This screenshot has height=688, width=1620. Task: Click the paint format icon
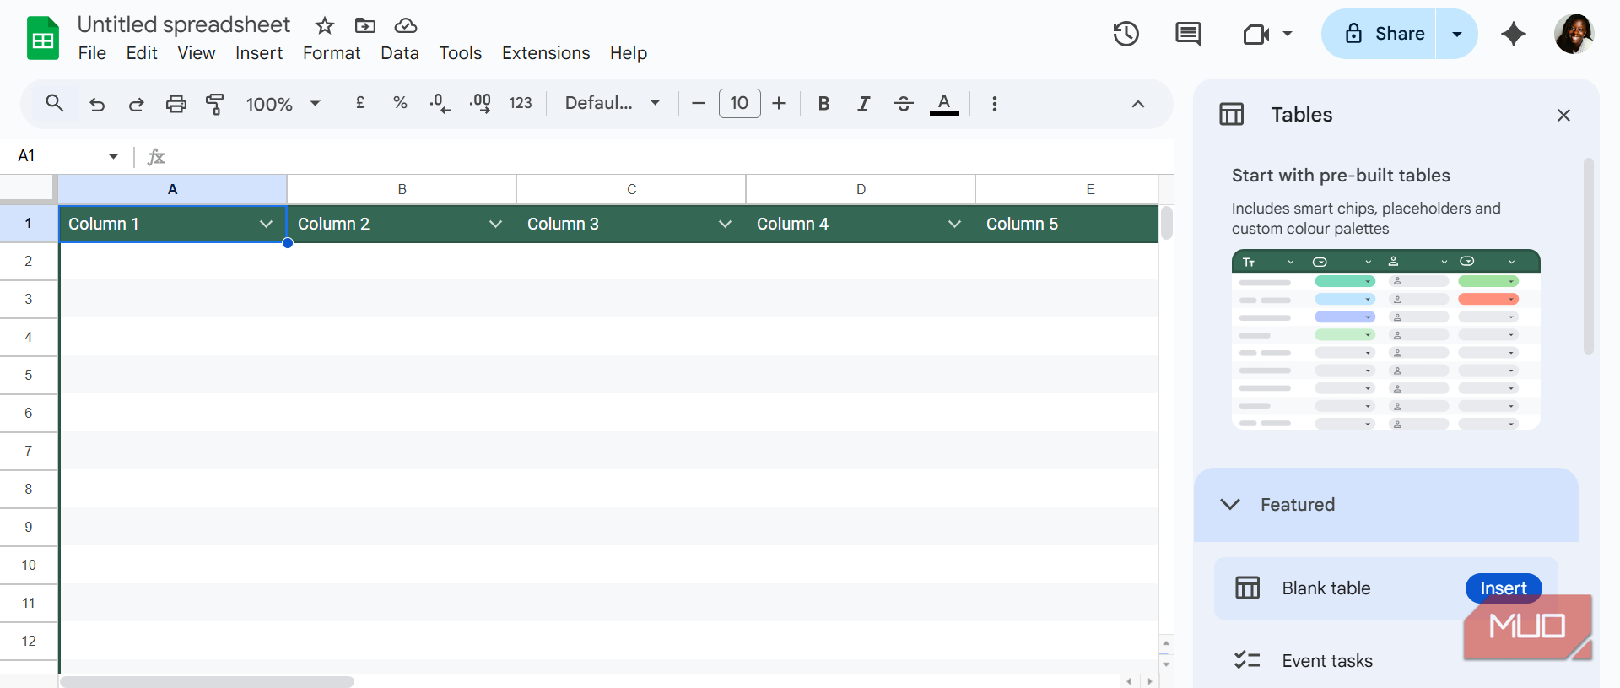point(215,104)
